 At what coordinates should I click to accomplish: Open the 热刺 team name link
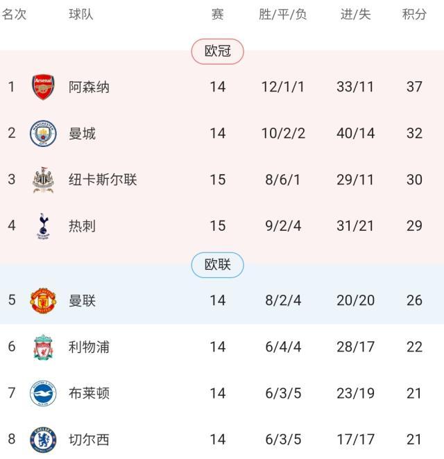pyautogui.click(x=82, y=226)
